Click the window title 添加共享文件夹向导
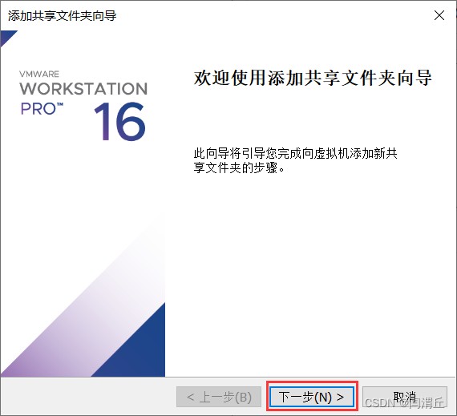 coord(62,16)
